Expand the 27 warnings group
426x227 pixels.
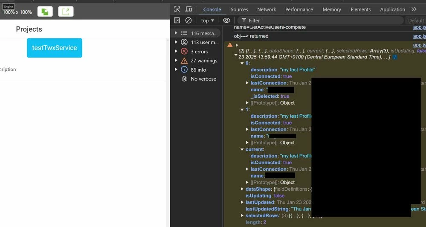point(176,60)
